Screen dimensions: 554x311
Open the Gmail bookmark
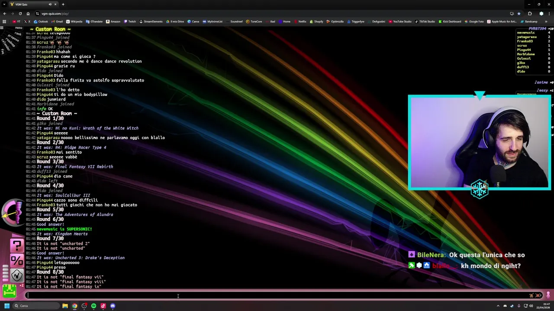(x=57, y=22)
